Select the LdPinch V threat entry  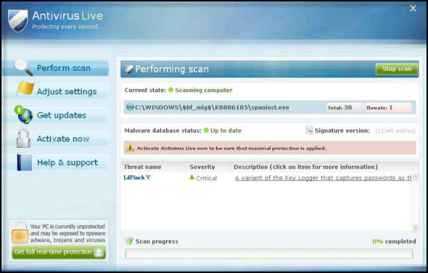point(137,177)
